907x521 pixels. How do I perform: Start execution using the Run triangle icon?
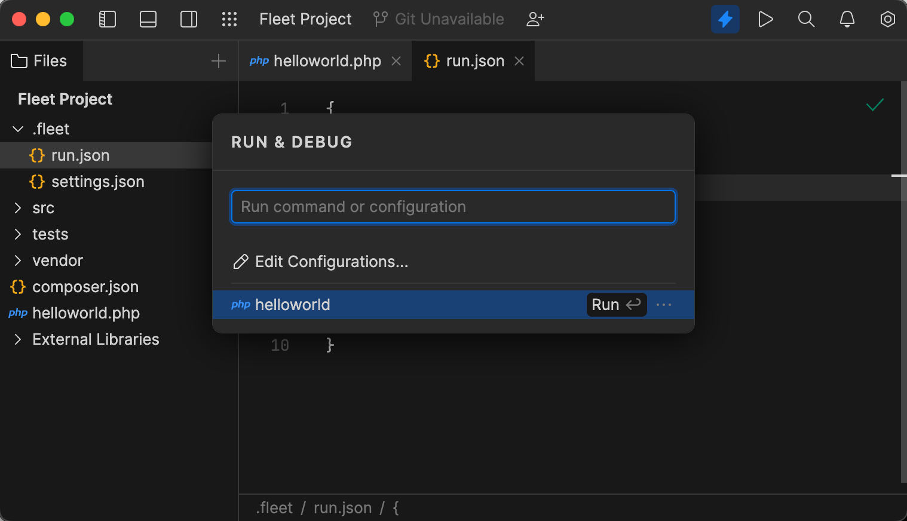(x=765, y=19)
